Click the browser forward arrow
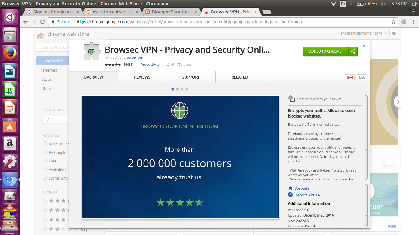 coord(34,22)
